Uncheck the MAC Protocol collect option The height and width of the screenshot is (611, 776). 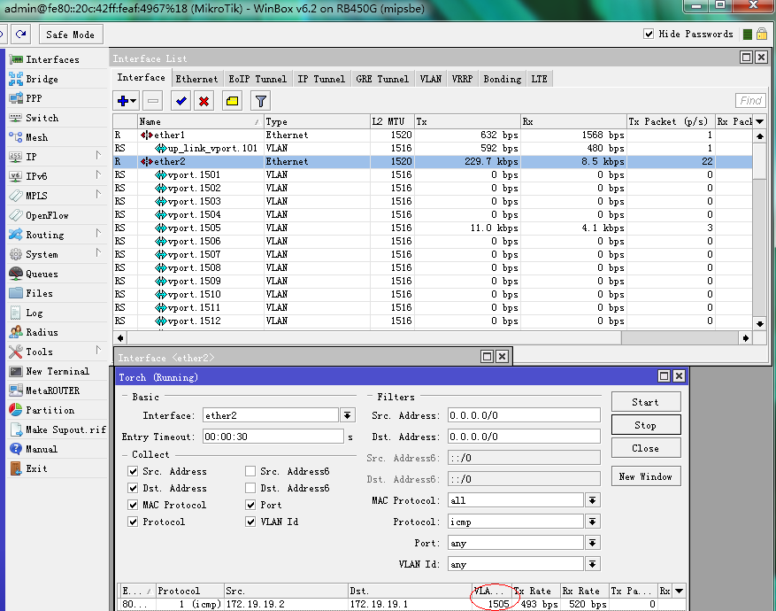click(133, 505)
